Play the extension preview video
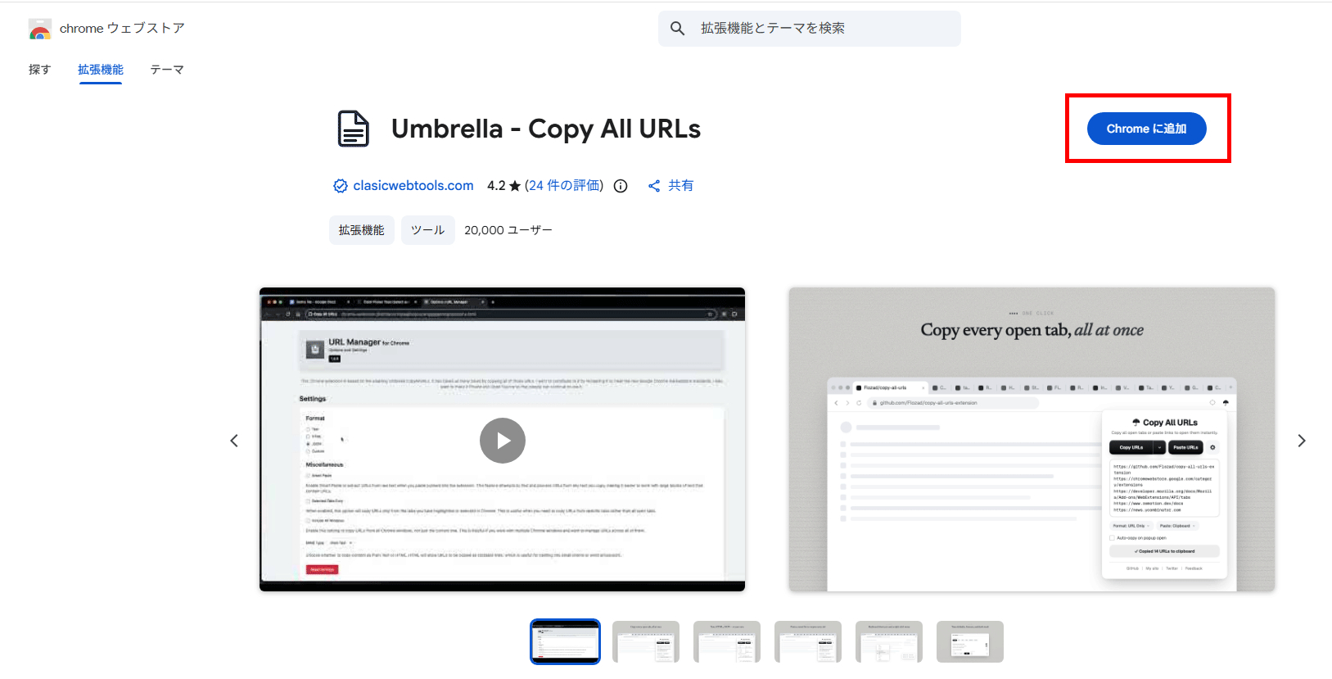1332x679 pixels. tap(503, 441)
